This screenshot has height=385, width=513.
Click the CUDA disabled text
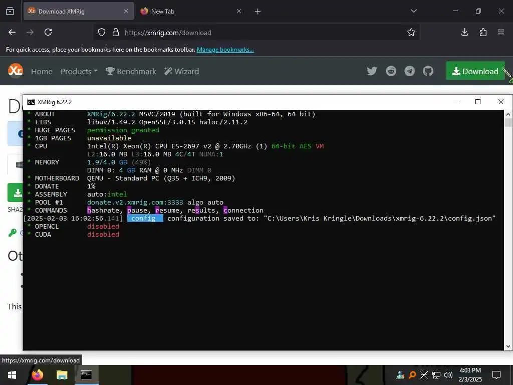[103, 235]
